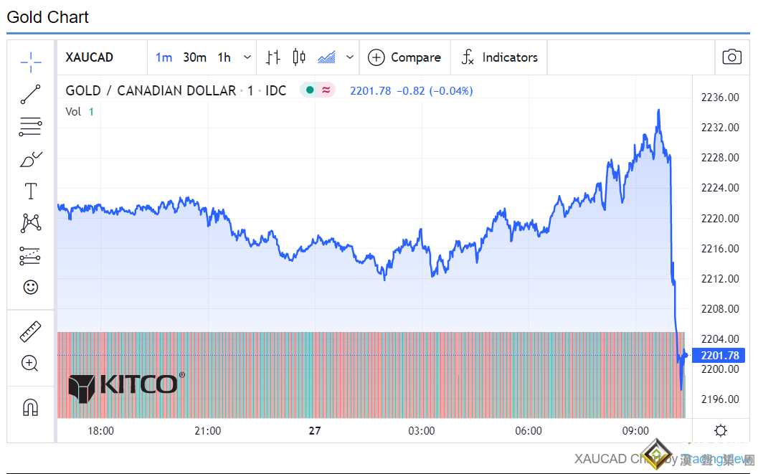This screenshot has height=474, width=758.
Task: Open the Indicators panel
Action: tap(499, 57)
